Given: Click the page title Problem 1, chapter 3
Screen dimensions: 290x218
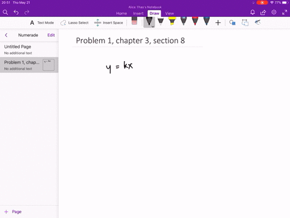Looking at the screenshot, I should (130, 41).
